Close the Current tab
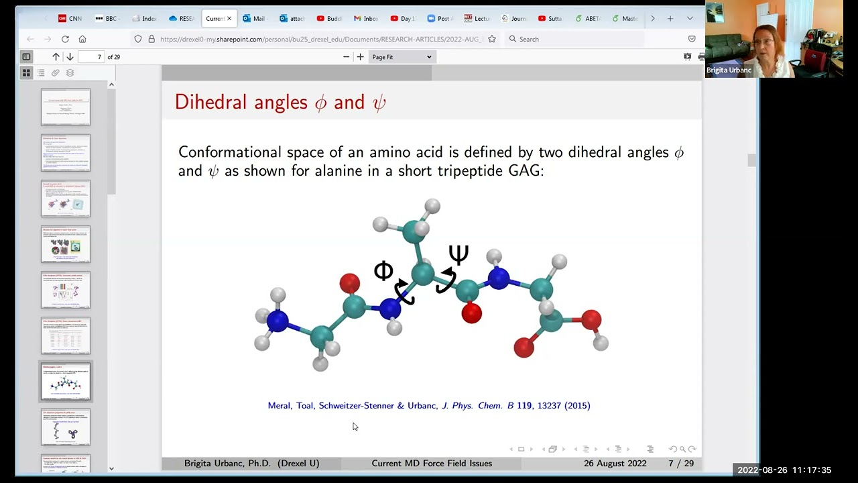This screenshot has height=483, width=858. click(x=229, y=19)
